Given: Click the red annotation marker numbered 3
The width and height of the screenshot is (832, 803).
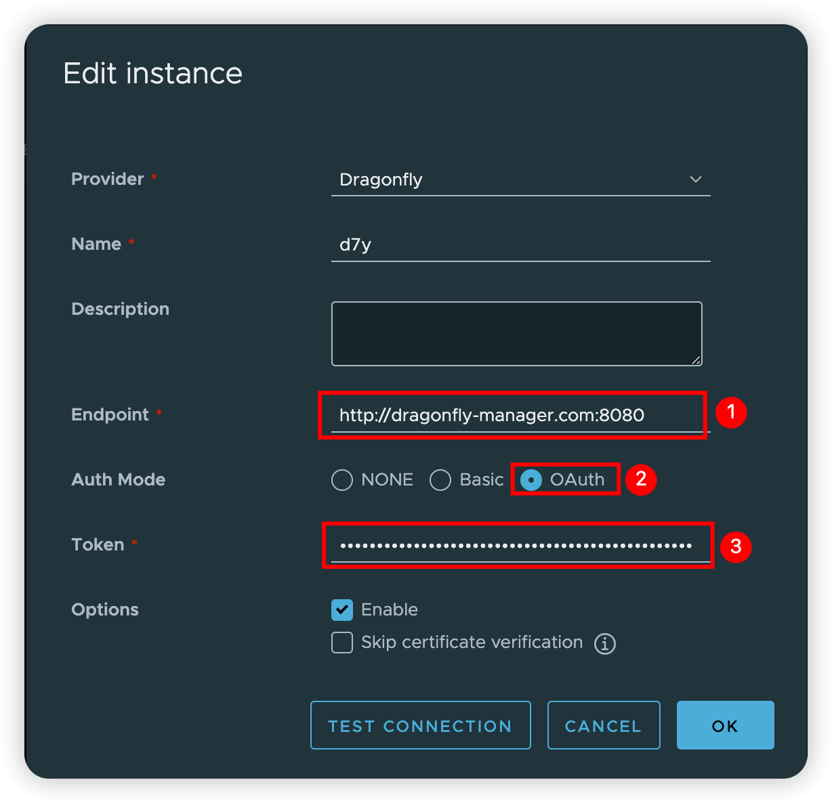Looking at the screenshot, I should (736, 546).
